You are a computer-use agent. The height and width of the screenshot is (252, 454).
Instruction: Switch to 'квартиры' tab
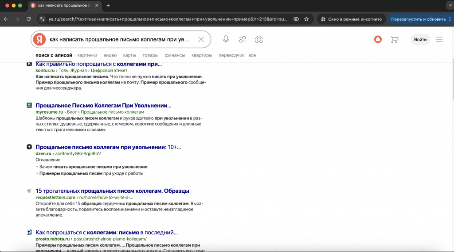point(202,55)
